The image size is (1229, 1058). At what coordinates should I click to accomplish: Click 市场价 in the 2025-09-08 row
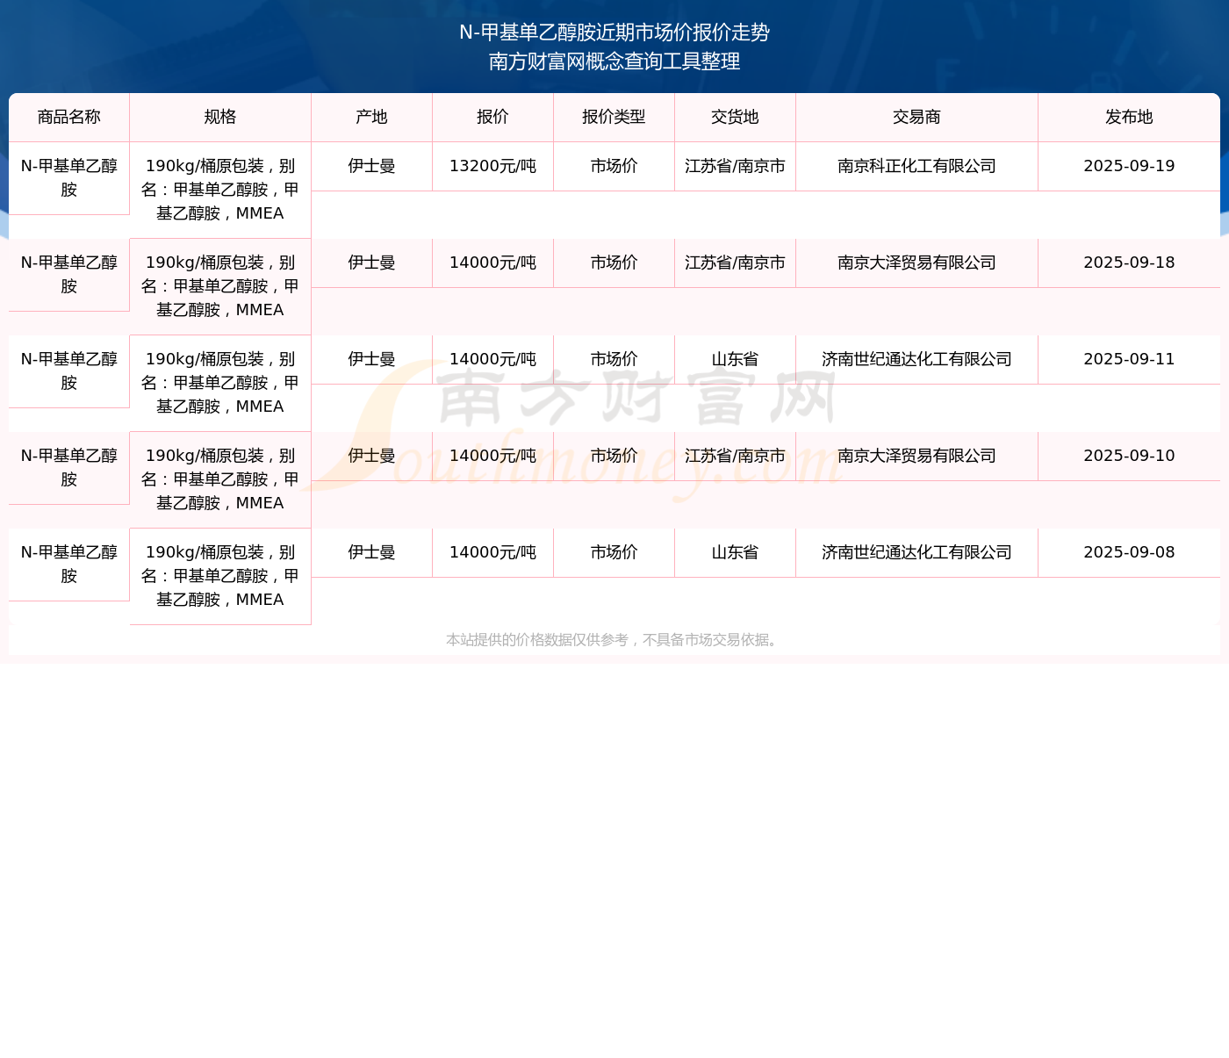614,552
